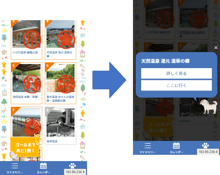Click ここに行く button in popup

(176, 85)
